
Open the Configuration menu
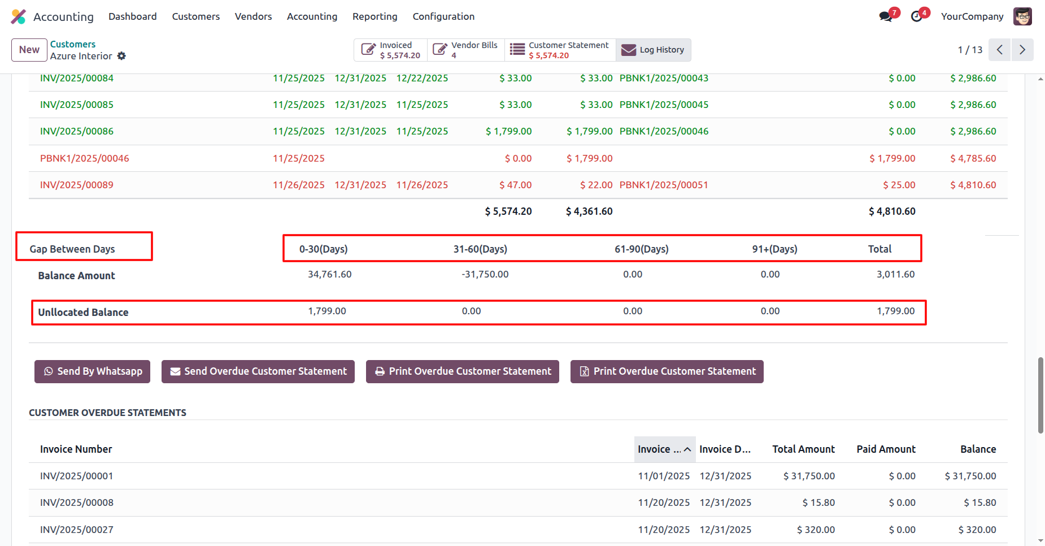[443, 16]
